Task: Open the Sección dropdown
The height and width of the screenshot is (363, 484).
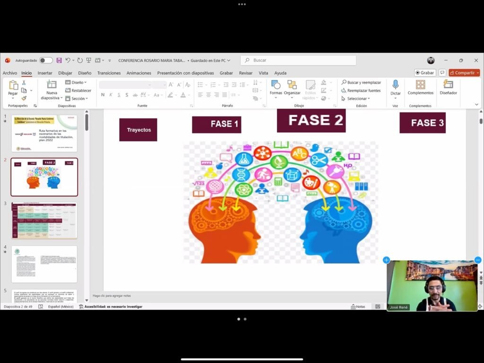Action: [78, 98]
